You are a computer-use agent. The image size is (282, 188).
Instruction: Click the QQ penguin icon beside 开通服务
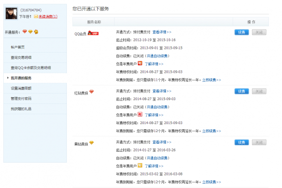pos(36,32)
